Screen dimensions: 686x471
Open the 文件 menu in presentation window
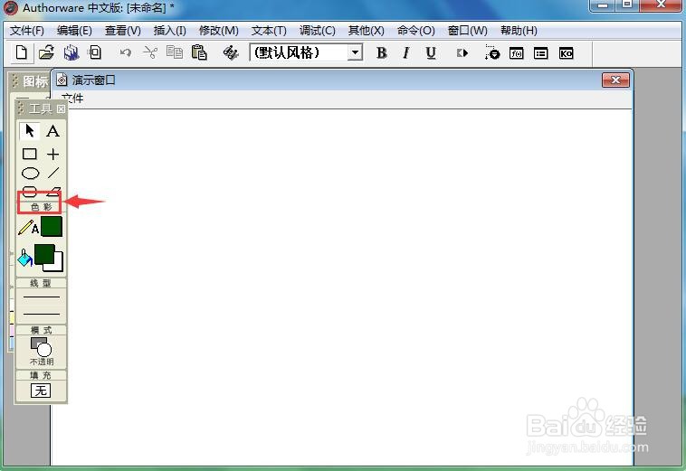(x=72, y=99)
